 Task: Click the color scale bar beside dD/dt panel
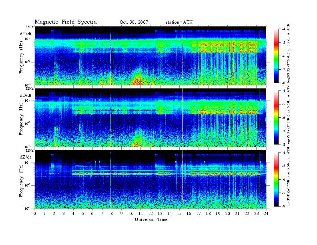click(x=276, y=118)
